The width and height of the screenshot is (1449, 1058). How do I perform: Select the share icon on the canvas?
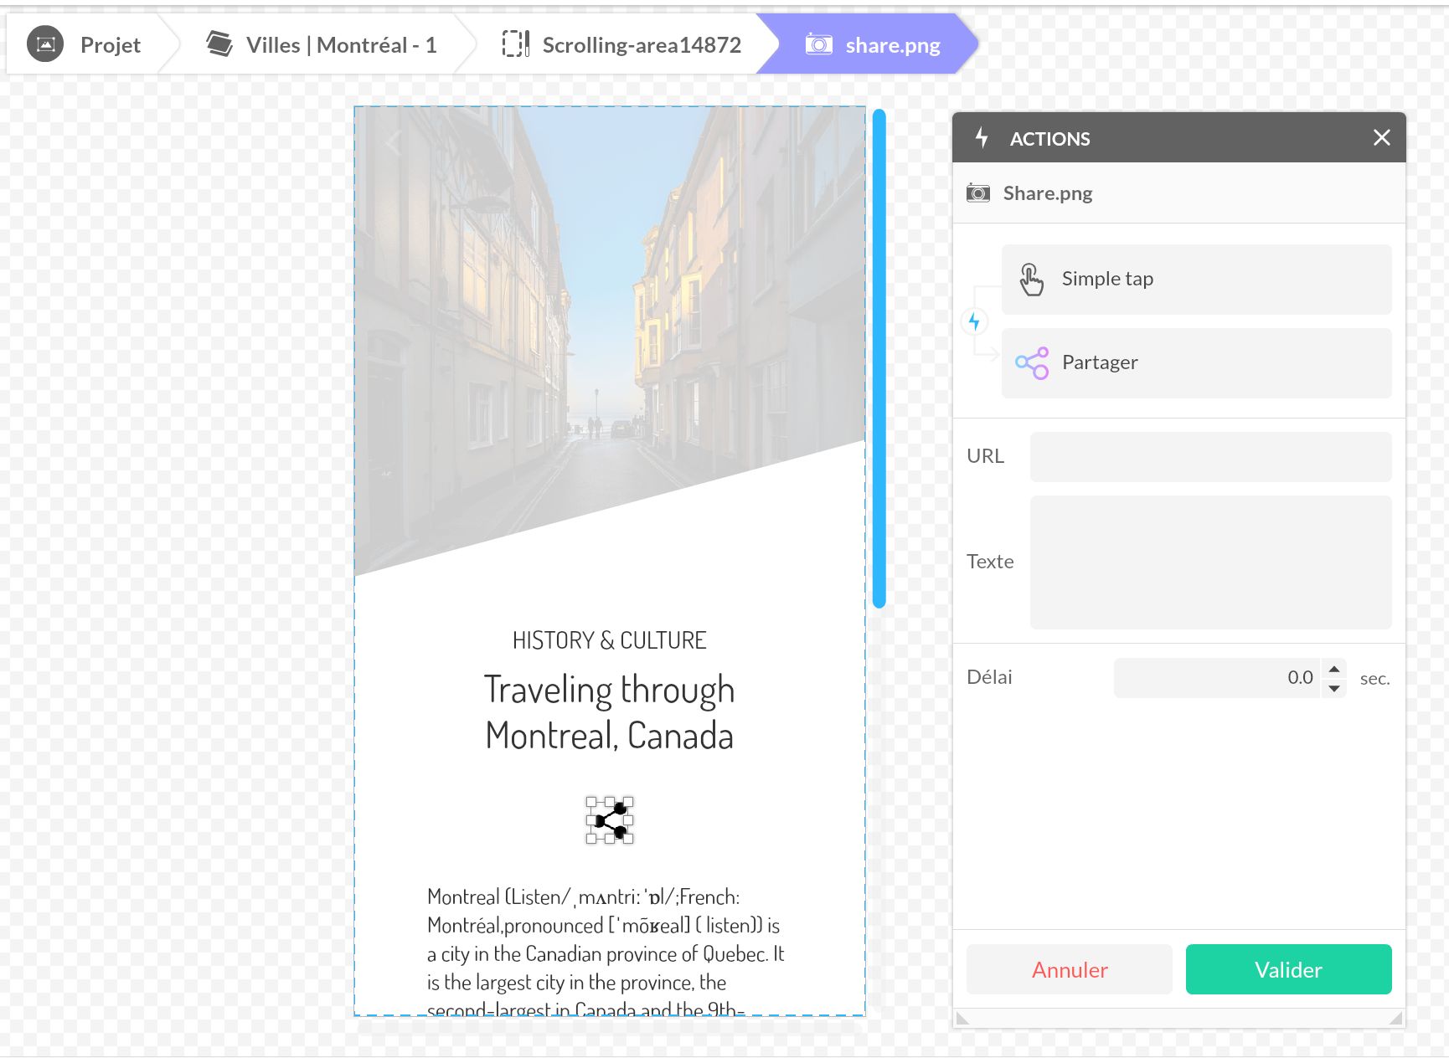pos(610,820)
